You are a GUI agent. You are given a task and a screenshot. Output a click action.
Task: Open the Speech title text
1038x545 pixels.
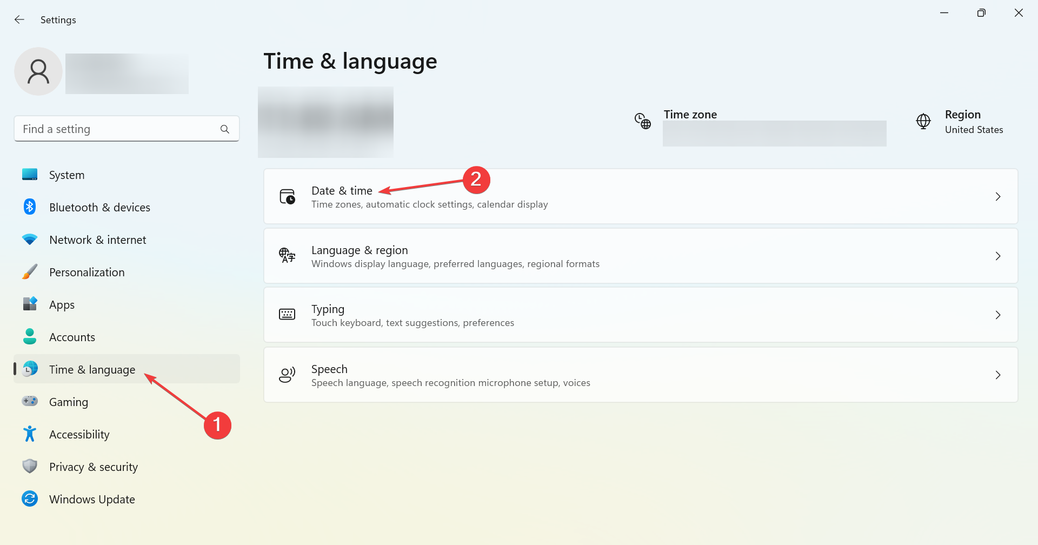pyautogui.click(x=329, y=369)
